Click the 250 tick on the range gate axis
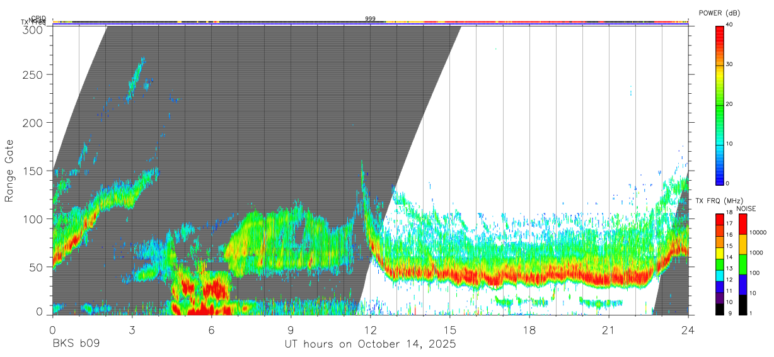Screen dimensions: 774x357 point(33,75)
